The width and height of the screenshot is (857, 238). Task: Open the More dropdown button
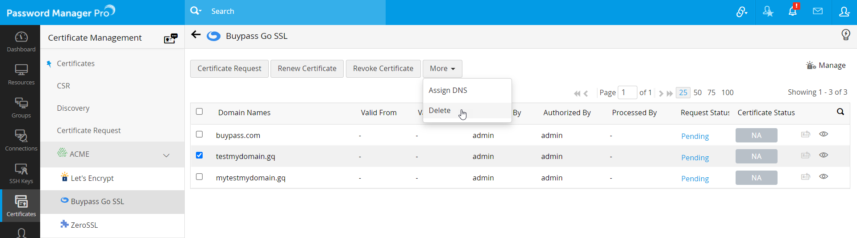pos(442,69)
